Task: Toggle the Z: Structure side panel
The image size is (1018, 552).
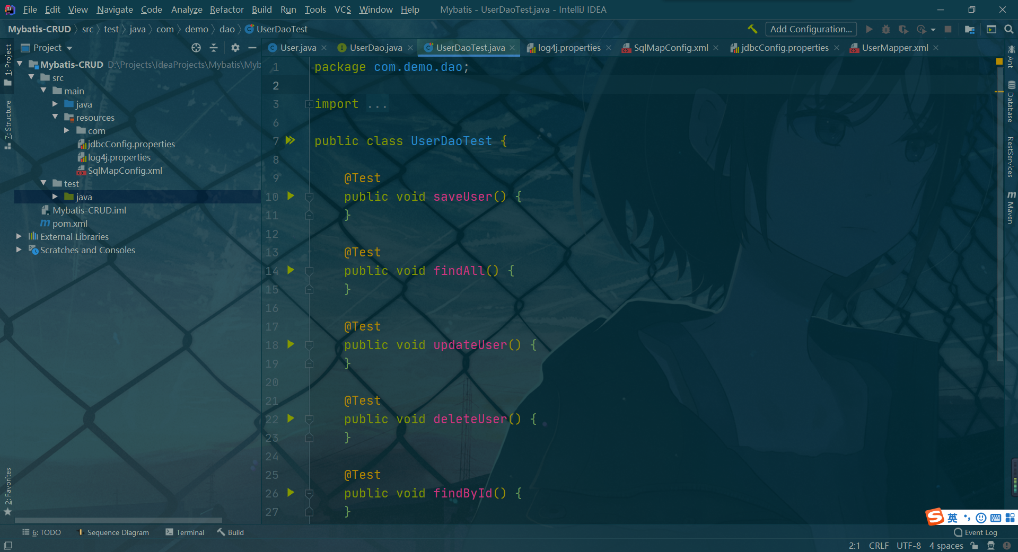Action: (x=7, y=124)
